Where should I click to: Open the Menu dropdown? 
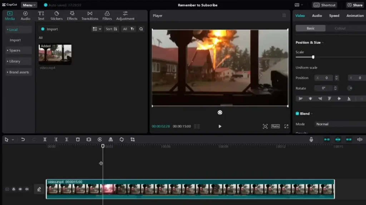(x=29, y=5)
